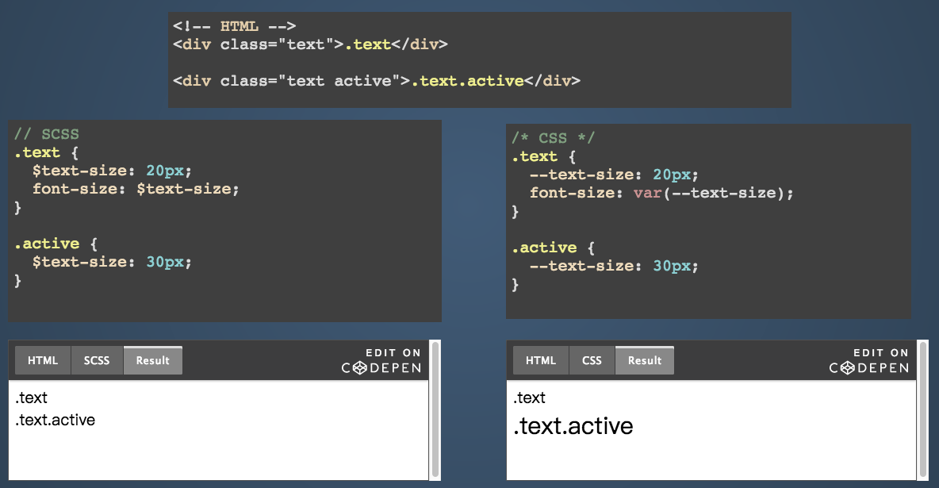Select the Result tab in the CSS embed

(644, 360)
